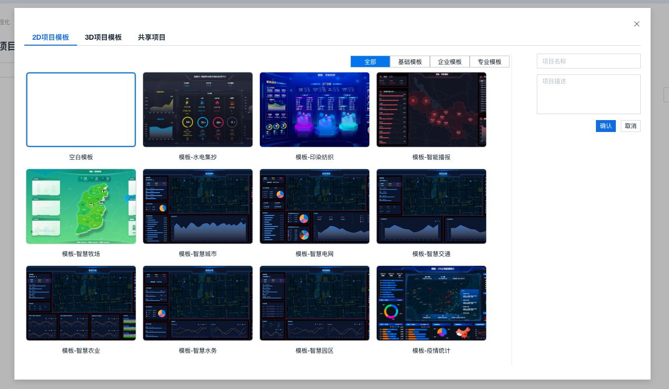Click the 项目名称 input field
The width and height of the screenshot is (669, 389).
588,61
